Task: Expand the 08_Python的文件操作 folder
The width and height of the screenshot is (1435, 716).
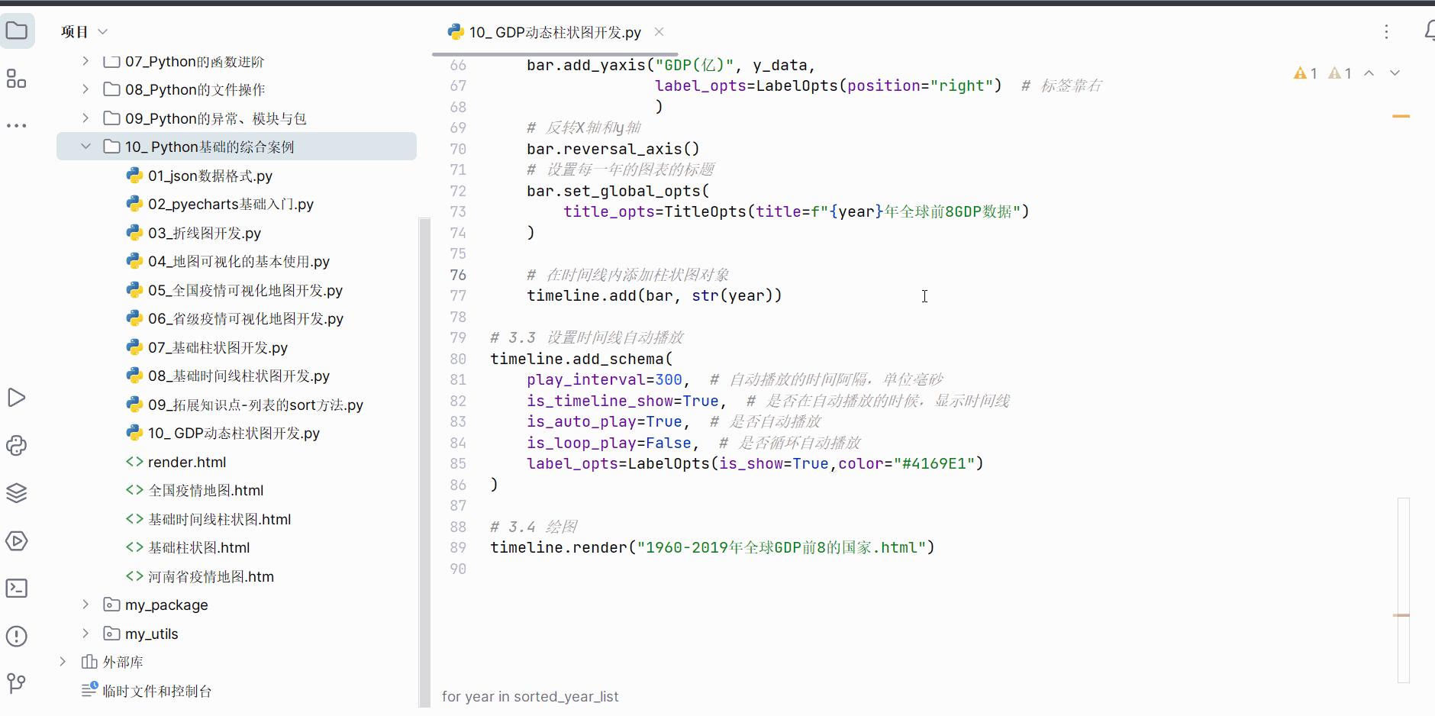Action: 85,89
